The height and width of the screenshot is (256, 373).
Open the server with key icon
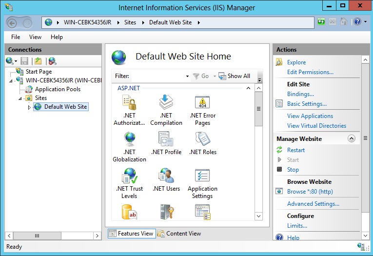point(167,212)
